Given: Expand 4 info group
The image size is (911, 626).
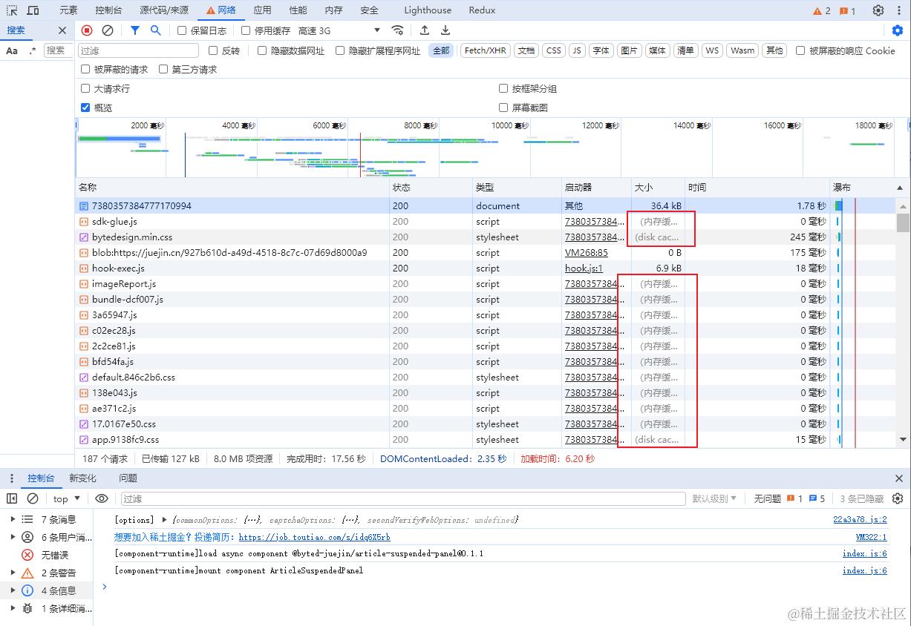Looking at the screenshot, I should 13,590.
